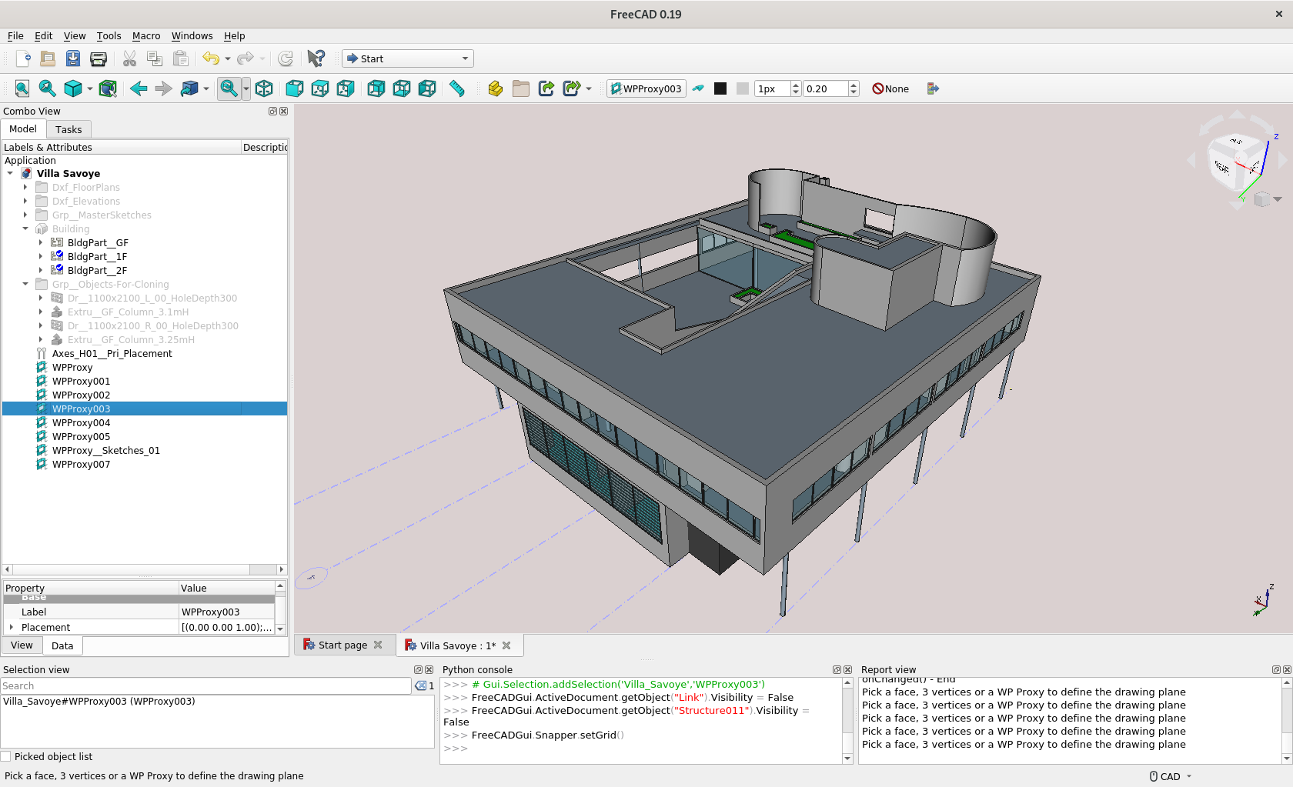Click the yellow Create Part icon
The width and height of the screenshot is (1293, 787).
point(496,88)
